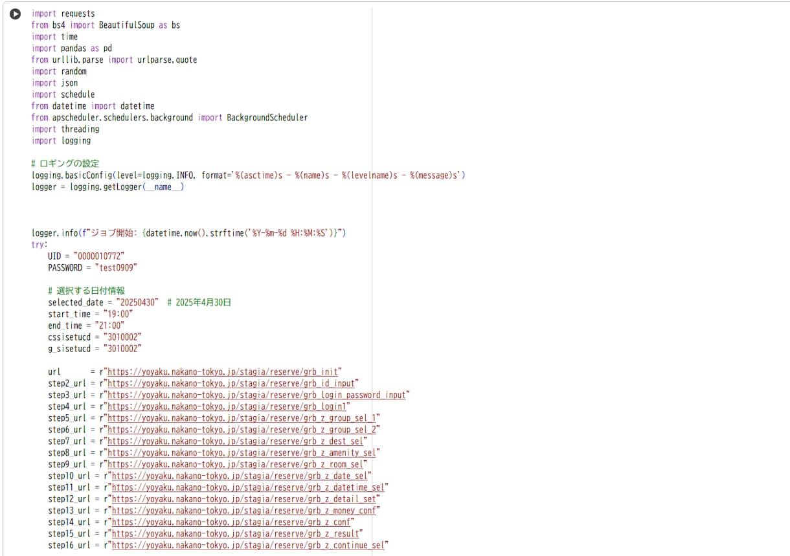Click the PASSWORD value "test0909"
790x556 pixels.
coord(117,268)
